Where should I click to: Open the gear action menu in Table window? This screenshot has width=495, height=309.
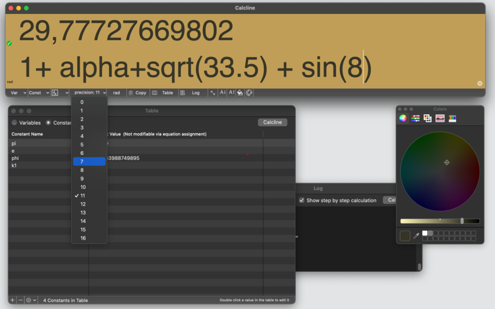coord(31,300)
